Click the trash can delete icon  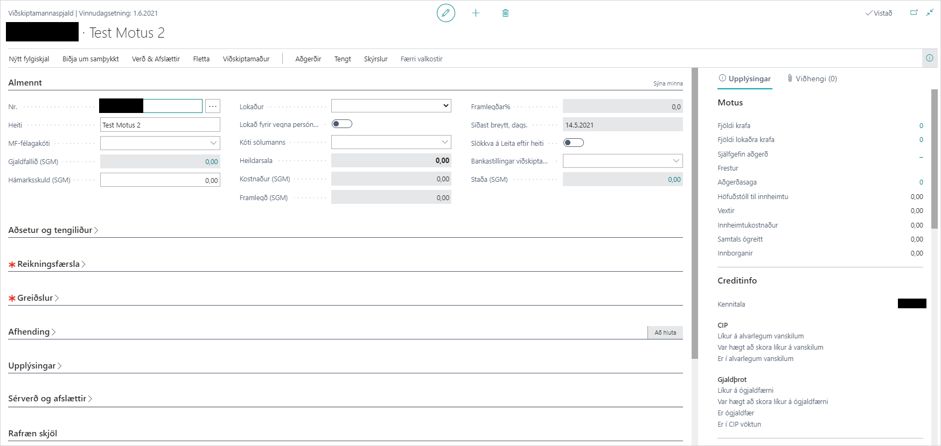pos(505,13)
